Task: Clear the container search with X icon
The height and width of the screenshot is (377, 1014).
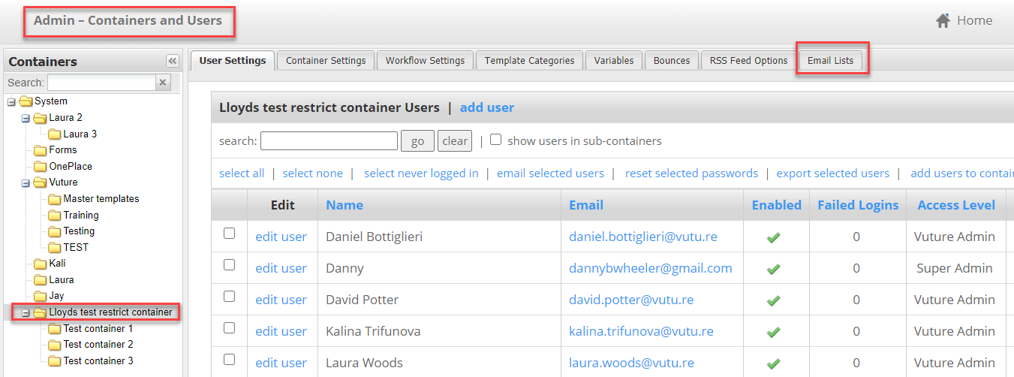Action: point(164,83)
